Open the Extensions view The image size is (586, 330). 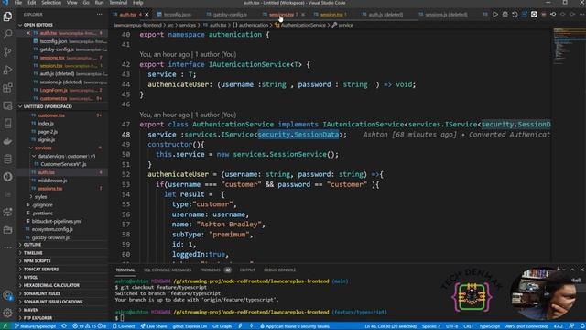[7, 88]
